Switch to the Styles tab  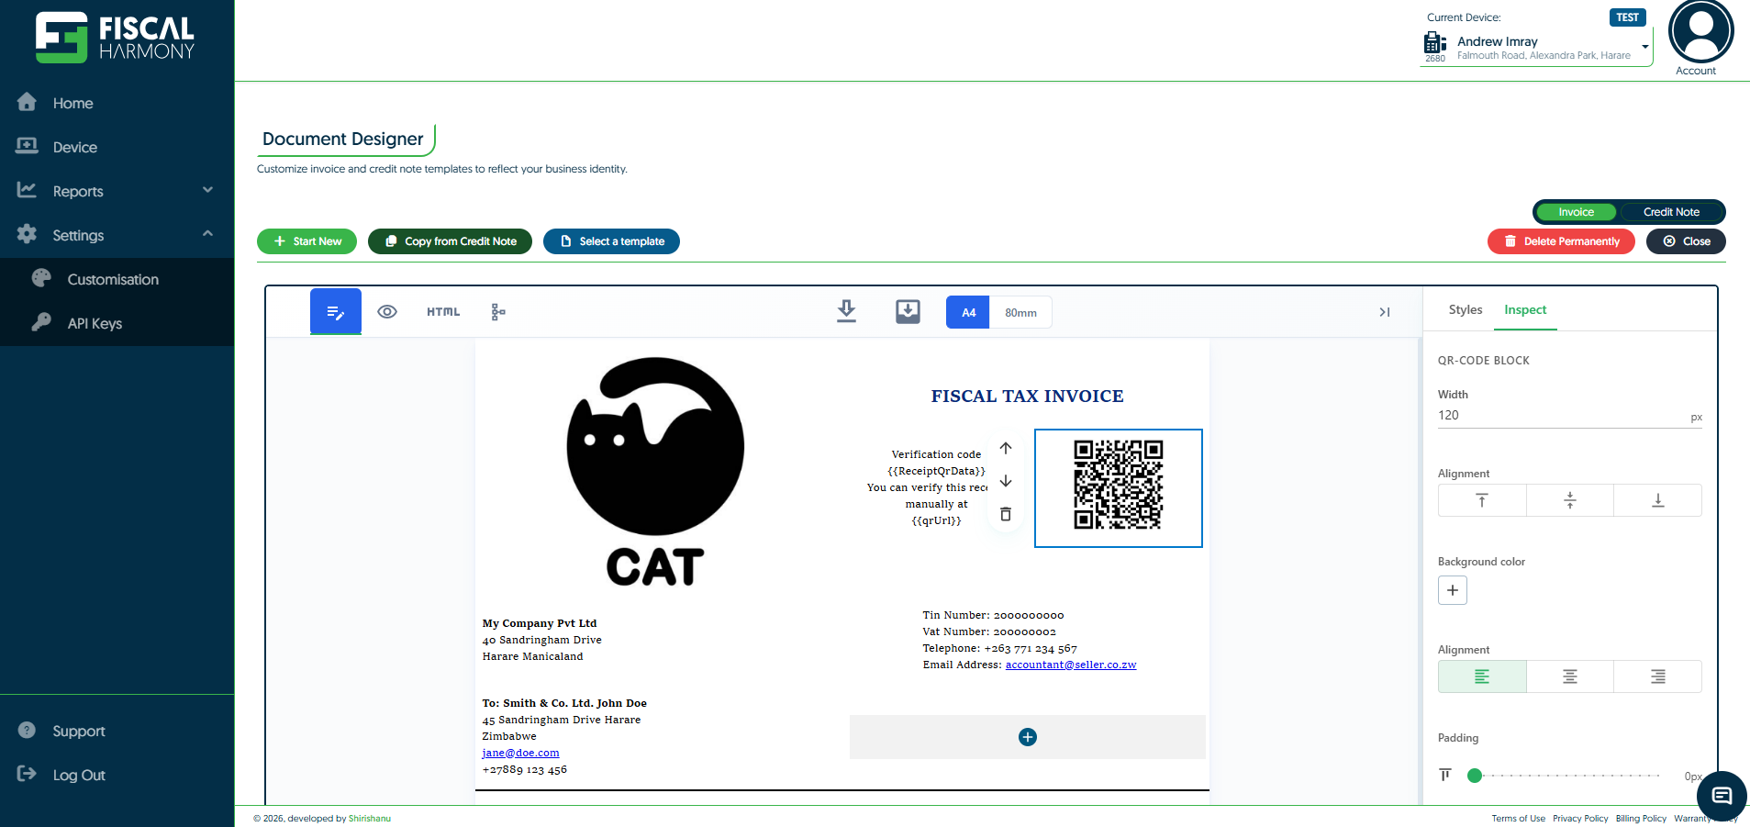1465,310
